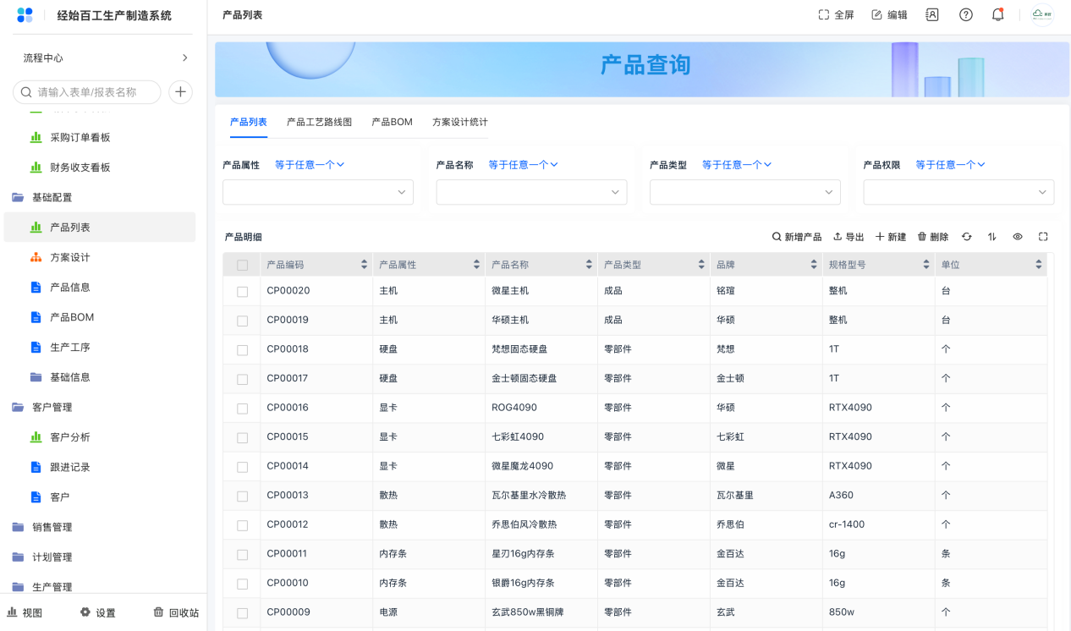The image size is (1071, 631).
Task: Click the sort arrows icon beside refresh
Action: 991,237
